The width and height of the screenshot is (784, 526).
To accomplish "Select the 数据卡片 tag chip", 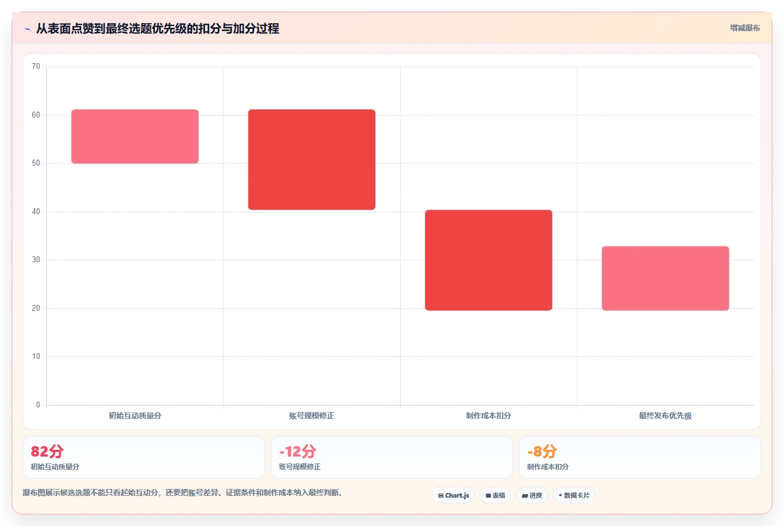I will coord(574,495).
